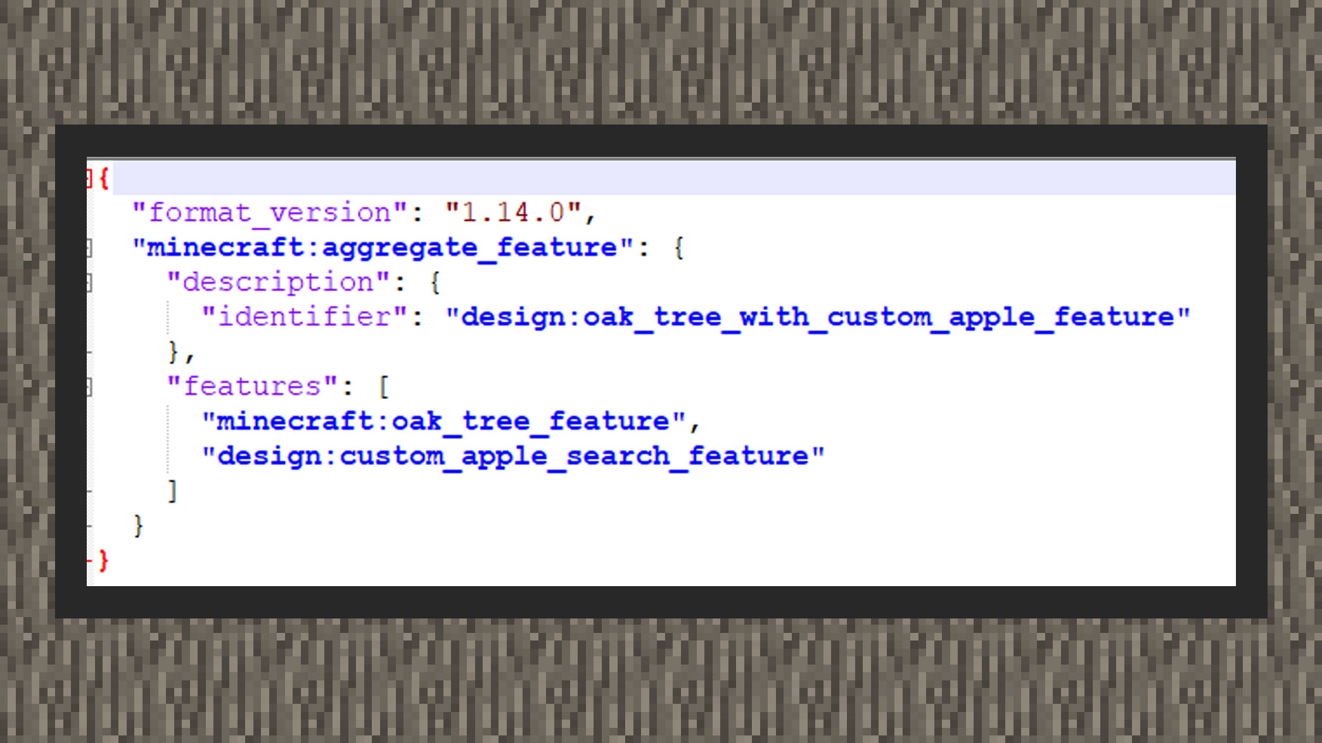Click the red closing brace on last line

104,561
